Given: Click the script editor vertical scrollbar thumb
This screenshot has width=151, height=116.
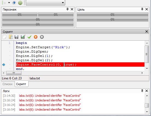Looking at the screenshot, I should point(147,54).
